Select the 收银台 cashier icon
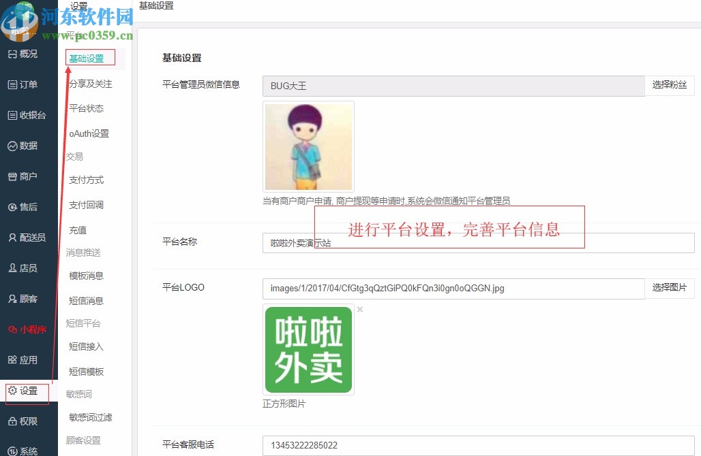701x456 pixels. (x=27, y=115)
